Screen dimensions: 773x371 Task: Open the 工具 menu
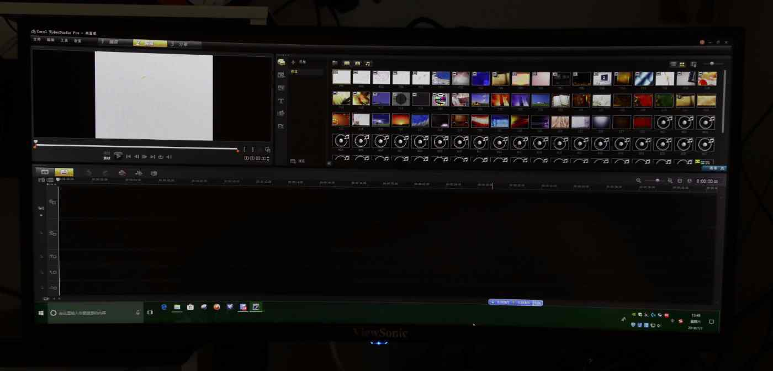(64, 40)
